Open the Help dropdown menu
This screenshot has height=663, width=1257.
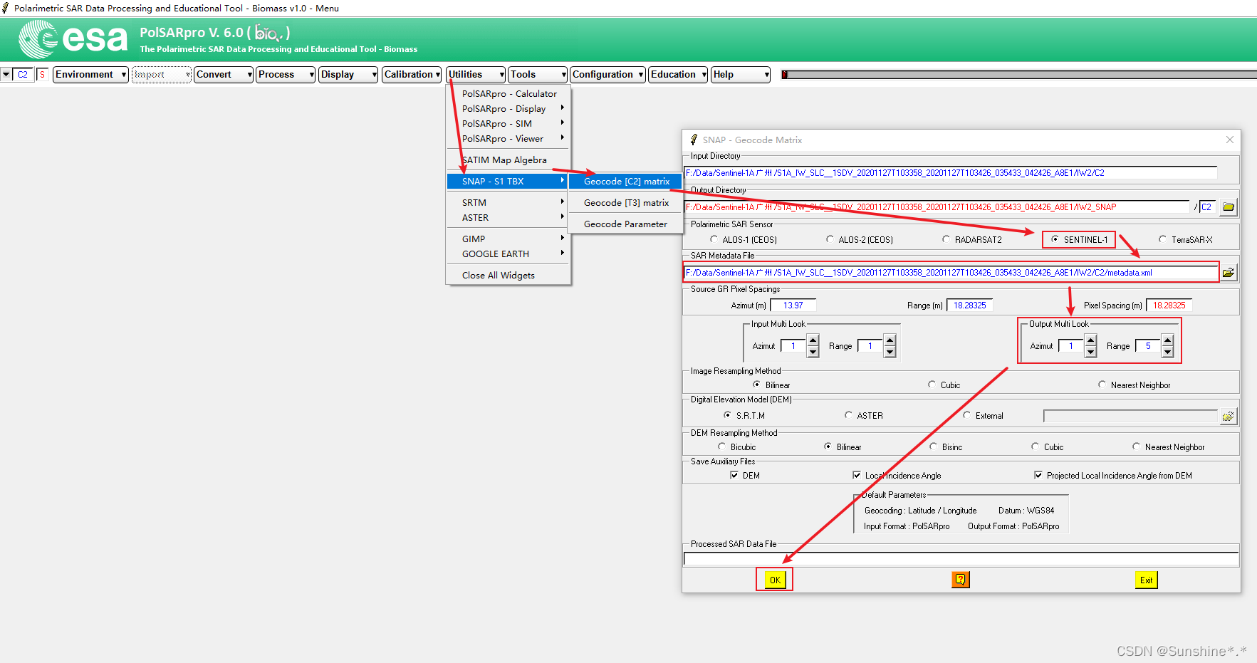pos(741,75)
